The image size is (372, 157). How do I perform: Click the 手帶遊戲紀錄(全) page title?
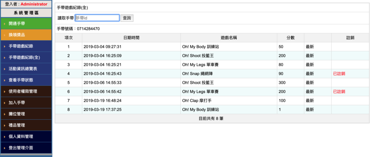tap(72, 8)
